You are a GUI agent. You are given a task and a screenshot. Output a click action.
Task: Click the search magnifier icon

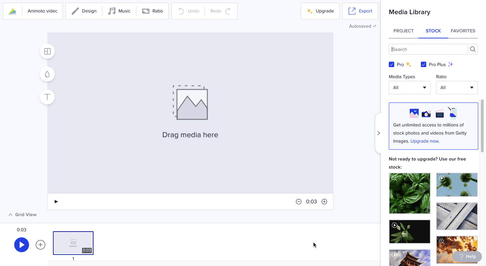coord(473,49)
